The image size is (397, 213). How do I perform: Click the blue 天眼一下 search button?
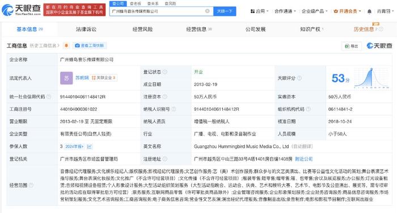pos(225,11)
